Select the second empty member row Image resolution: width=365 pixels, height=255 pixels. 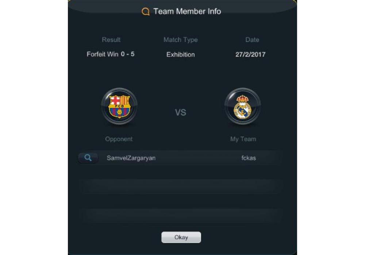coord(181,216)
